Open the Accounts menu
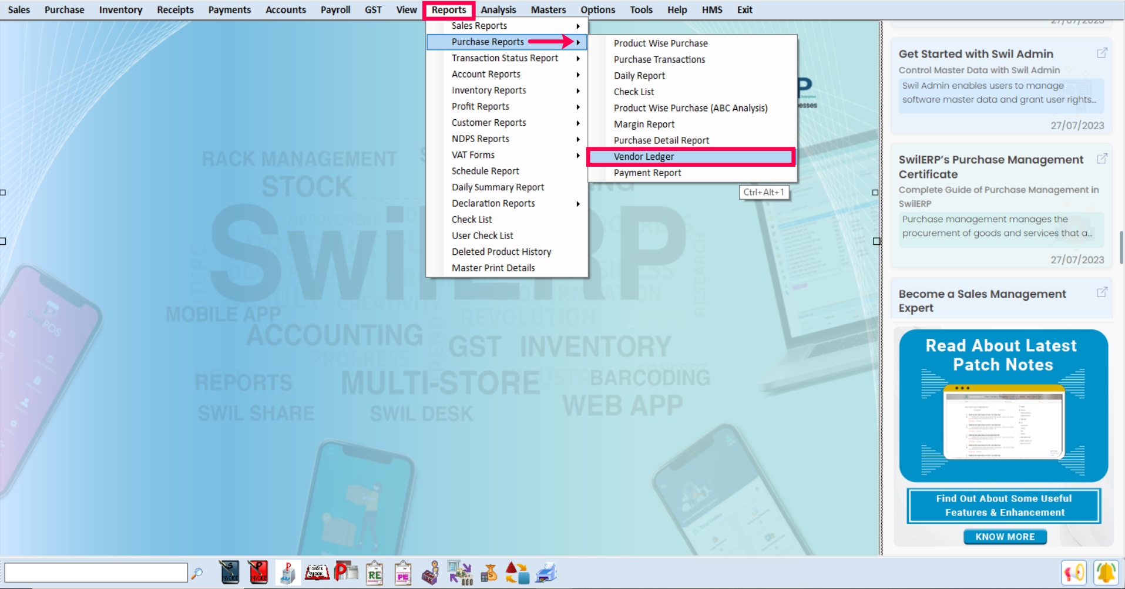Viewport: 1125px width, 589px height. [286, 9]
